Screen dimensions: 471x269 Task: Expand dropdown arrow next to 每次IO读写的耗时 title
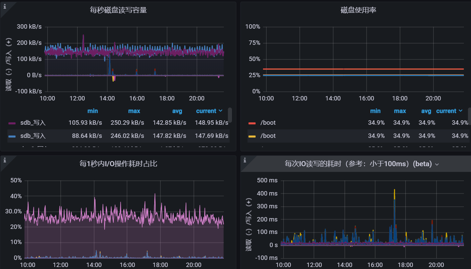coord(437,165)
